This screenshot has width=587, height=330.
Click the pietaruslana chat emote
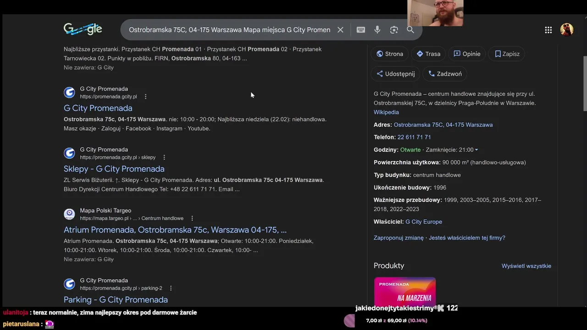[50, 324]
